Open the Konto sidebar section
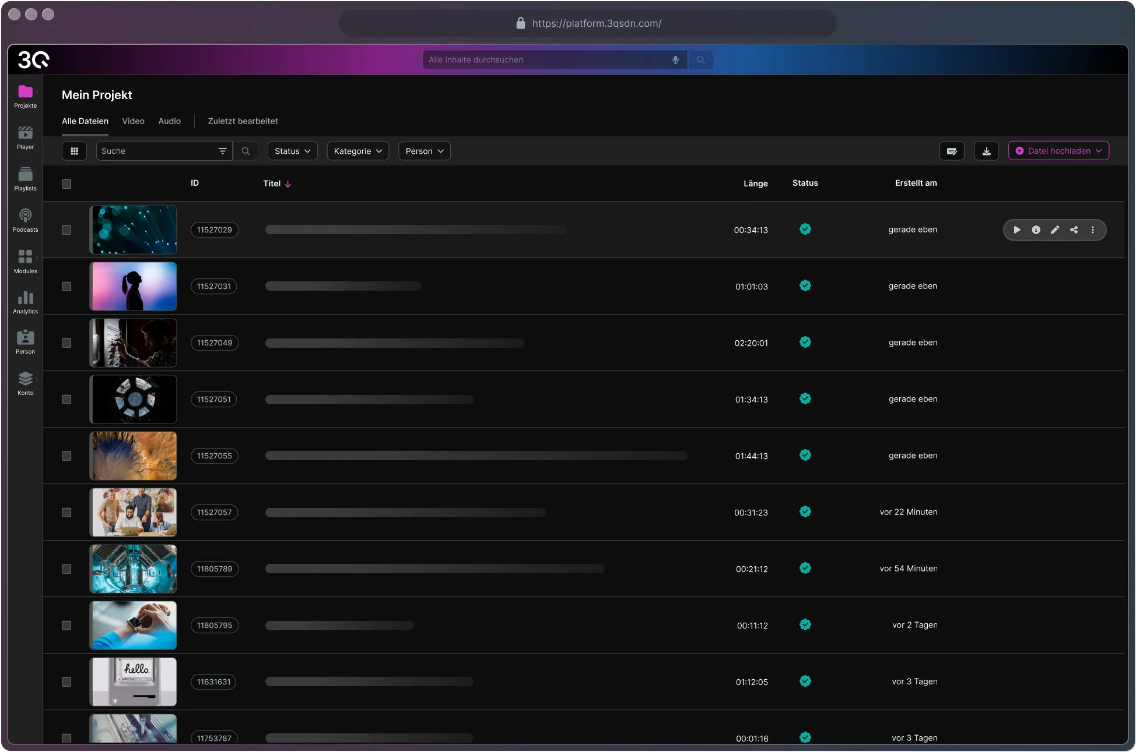This screenshot has height=752, width=1136. coord(25,384)
